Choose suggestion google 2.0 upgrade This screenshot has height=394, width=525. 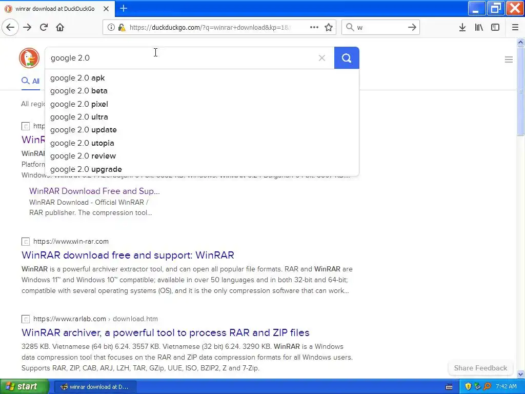[x=202, y=169]
